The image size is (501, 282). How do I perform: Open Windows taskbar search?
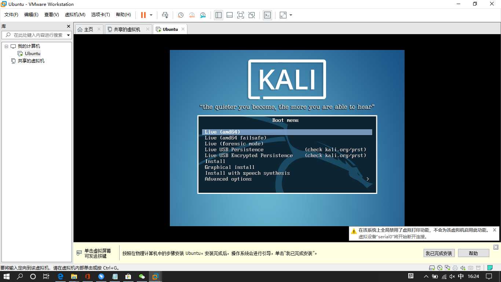point(20,276)
